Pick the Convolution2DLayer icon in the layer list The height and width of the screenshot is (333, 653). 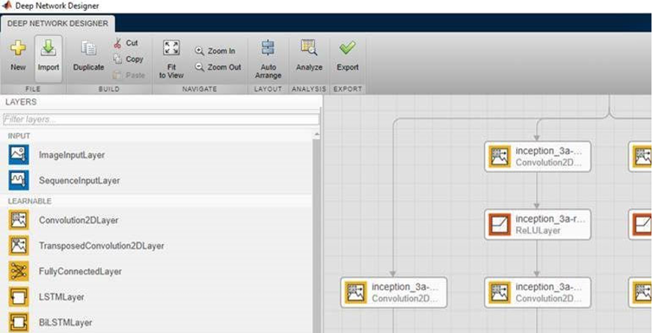tap(19, 220)
